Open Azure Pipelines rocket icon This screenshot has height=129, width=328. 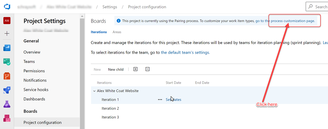click(7, 90)
